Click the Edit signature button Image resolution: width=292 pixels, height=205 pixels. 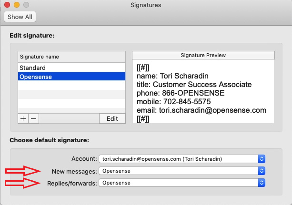(112, 118)
